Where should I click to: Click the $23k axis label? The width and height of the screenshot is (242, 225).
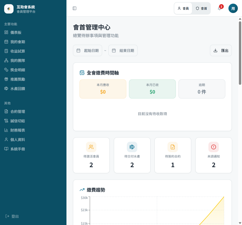84,210
